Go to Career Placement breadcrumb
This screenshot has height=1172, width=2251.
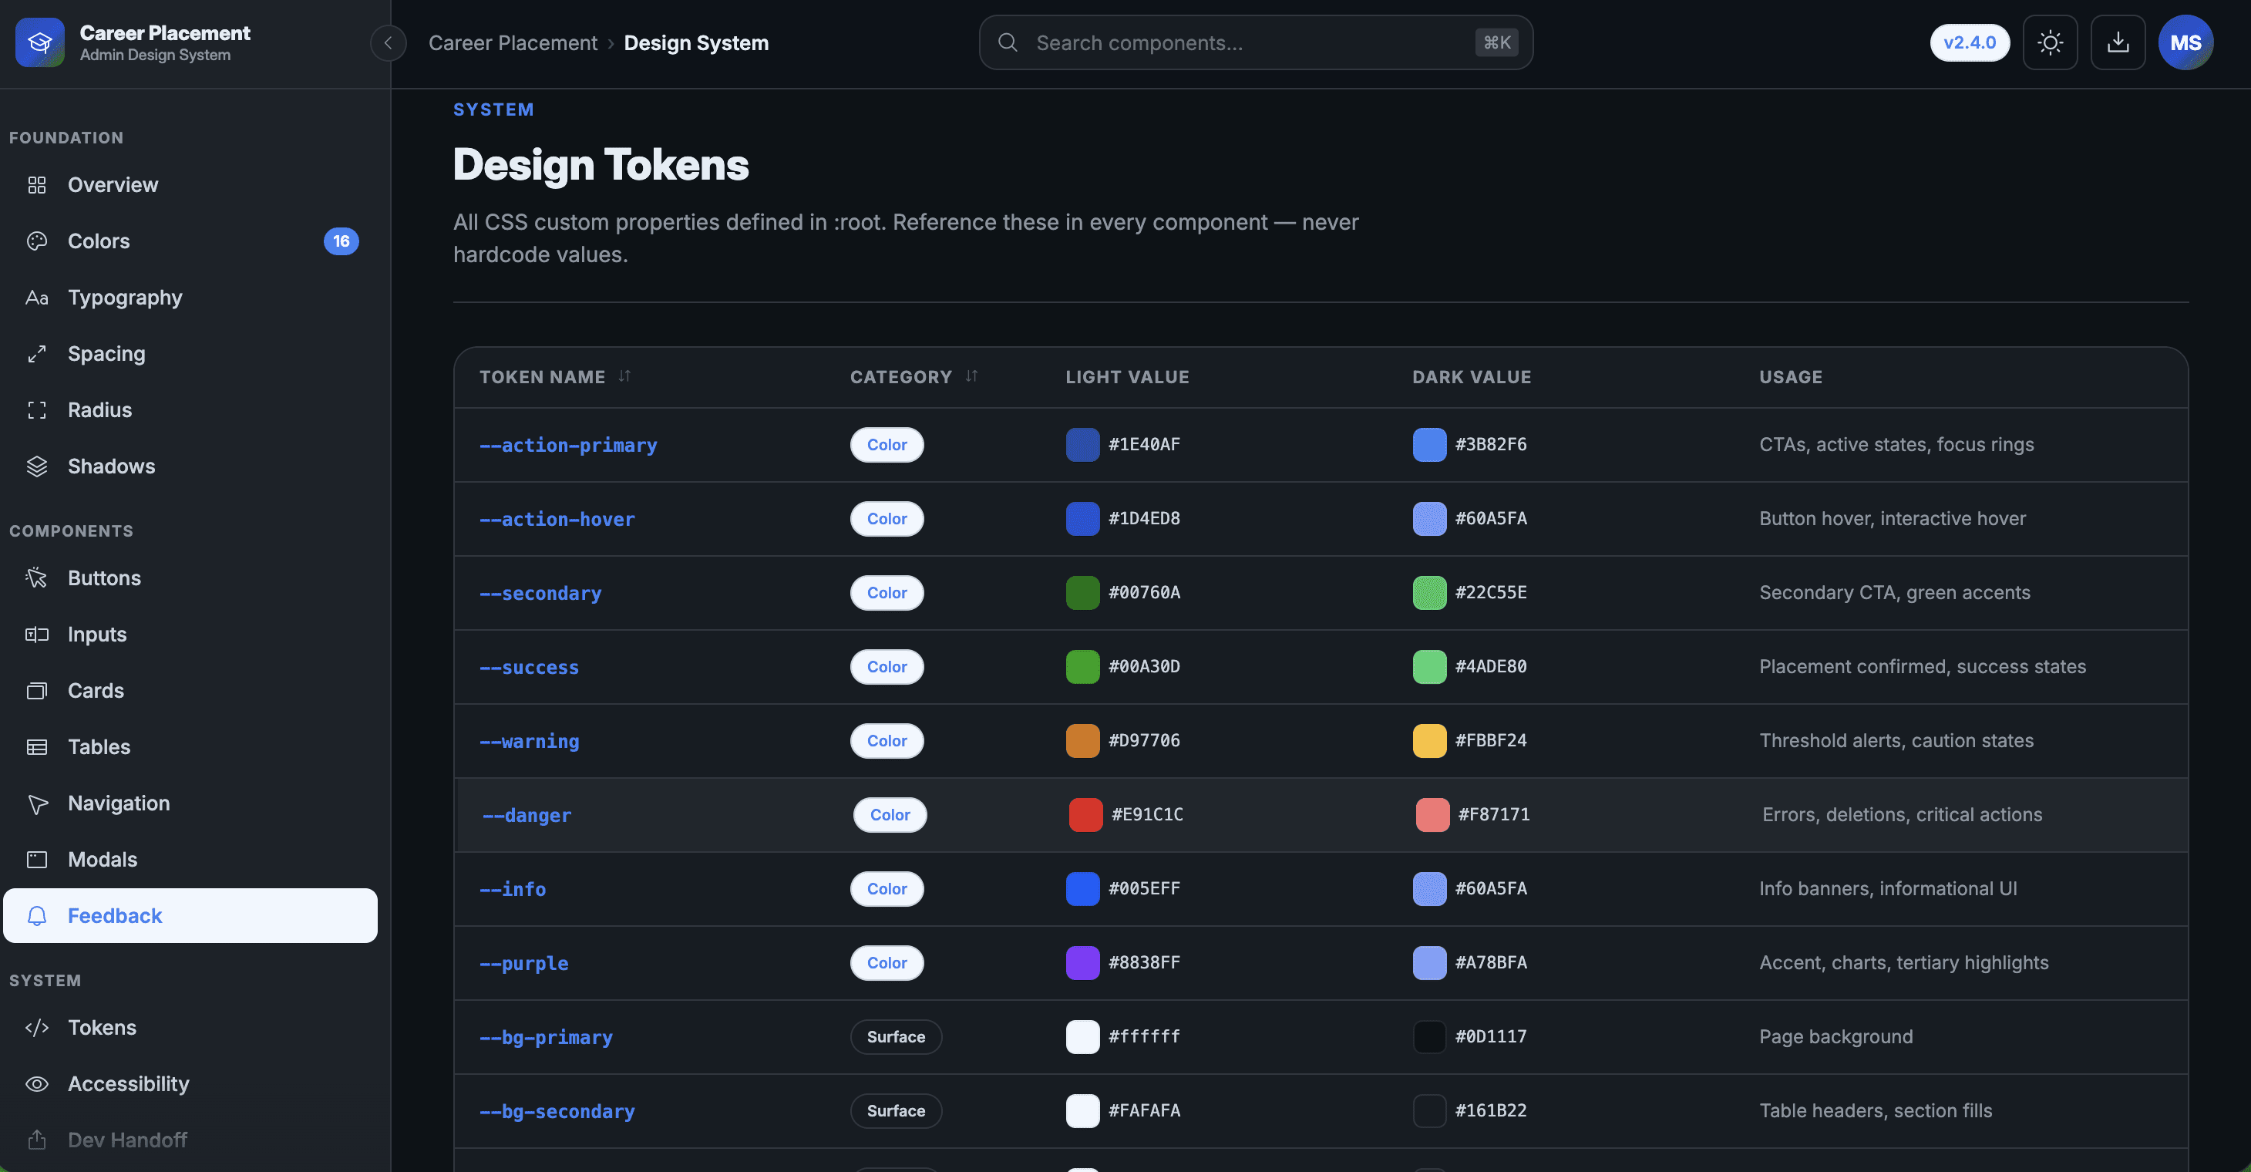(x=513, y=43)
